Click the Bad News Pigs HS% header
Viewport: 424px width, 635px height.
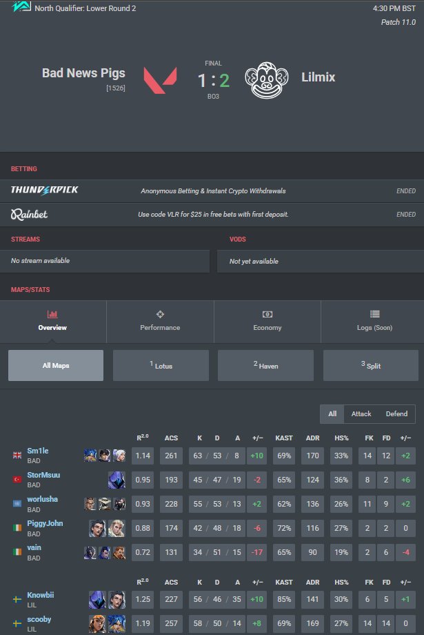(x=341, y=438)
